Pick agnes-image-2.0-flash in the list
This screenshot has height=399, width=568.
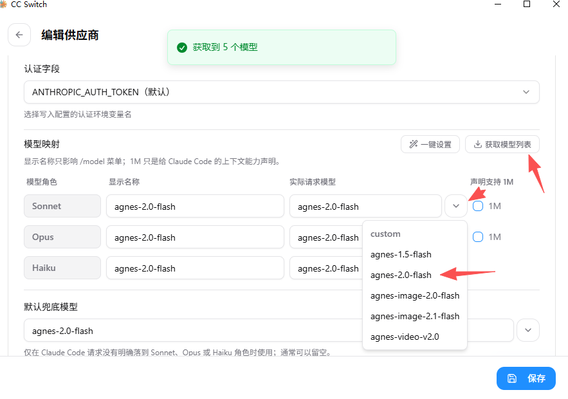(415, 296)
